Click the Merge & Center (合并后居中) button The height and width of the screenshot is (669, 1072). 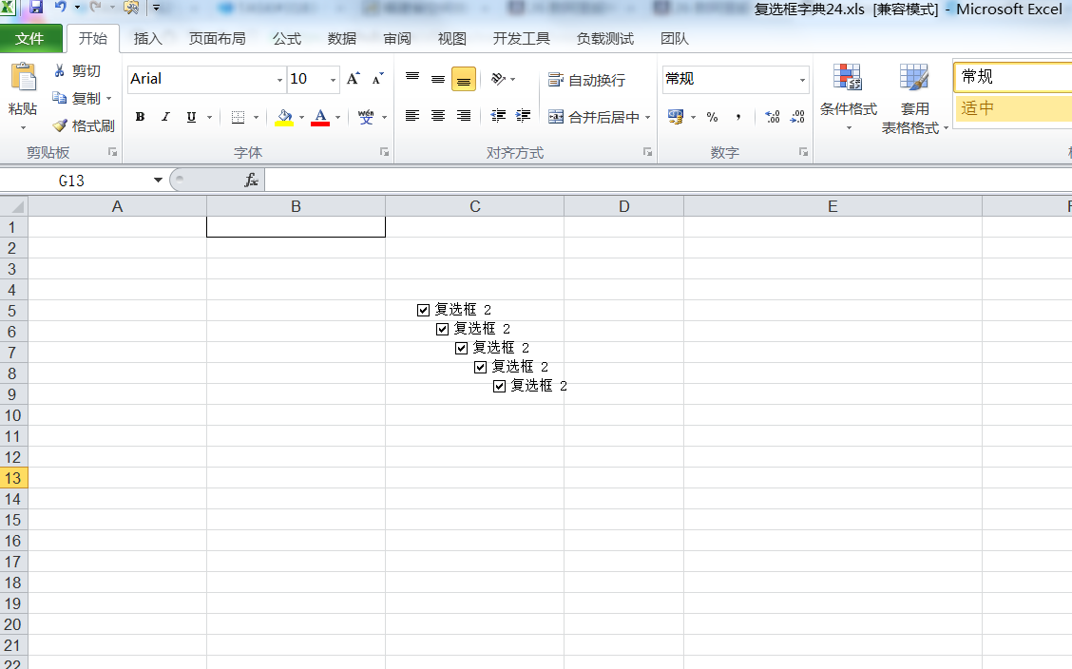(x=594, y=117)
